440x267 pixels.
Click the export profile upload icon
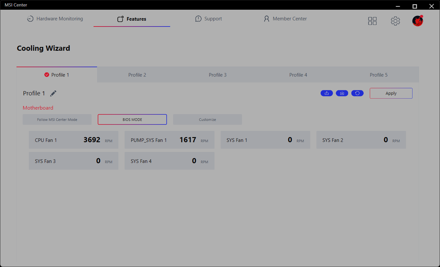tap(327, 93)
